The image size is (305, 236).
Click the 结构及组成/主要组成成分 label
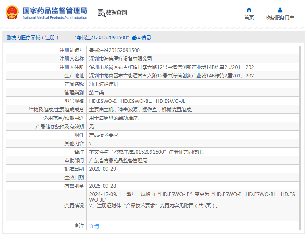click(x=56, y=110)
